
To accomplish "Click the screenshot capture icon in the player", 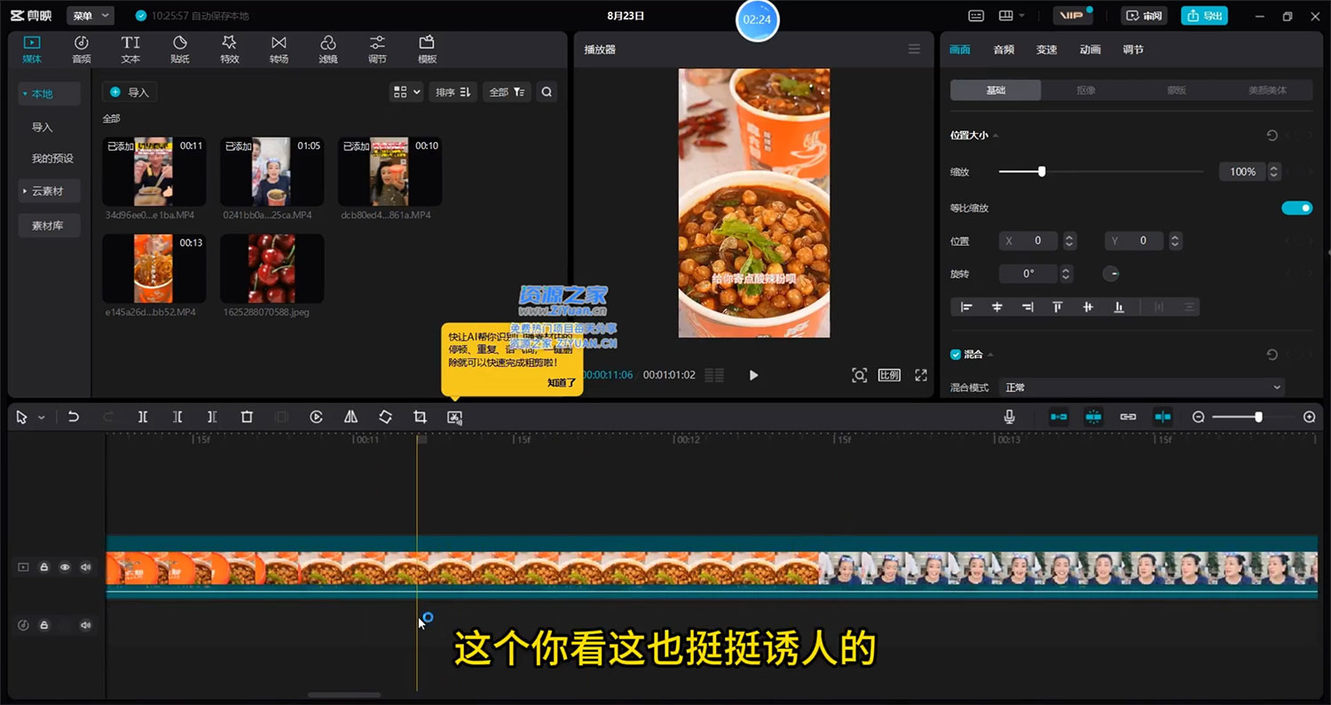I will (859, 375).
